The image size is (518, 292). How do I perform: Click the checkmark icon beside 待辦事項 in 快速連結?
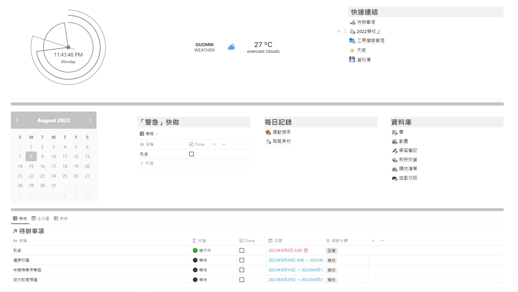pyautogui.click(x=352, y=23)
